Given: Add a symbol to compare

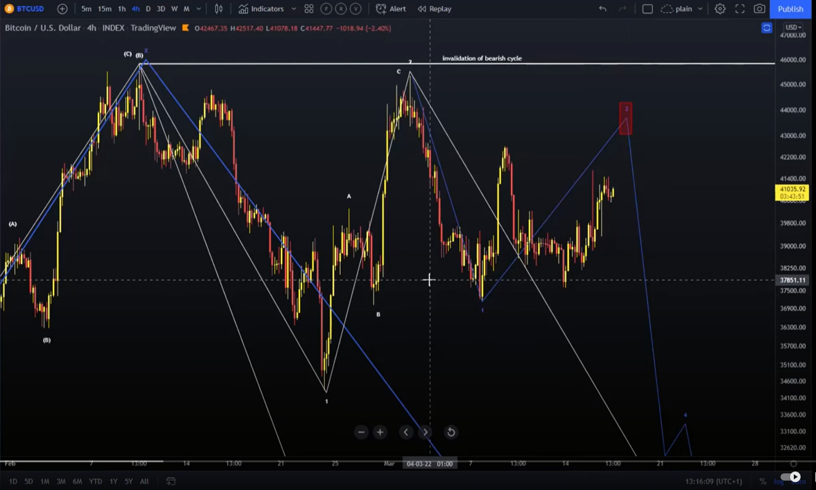Looking at the screenshot, I should (x=62, y=9).
